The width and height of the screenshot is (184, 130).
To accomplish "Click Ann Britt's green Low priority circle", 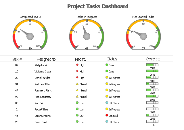I will (x=77, y=103).
